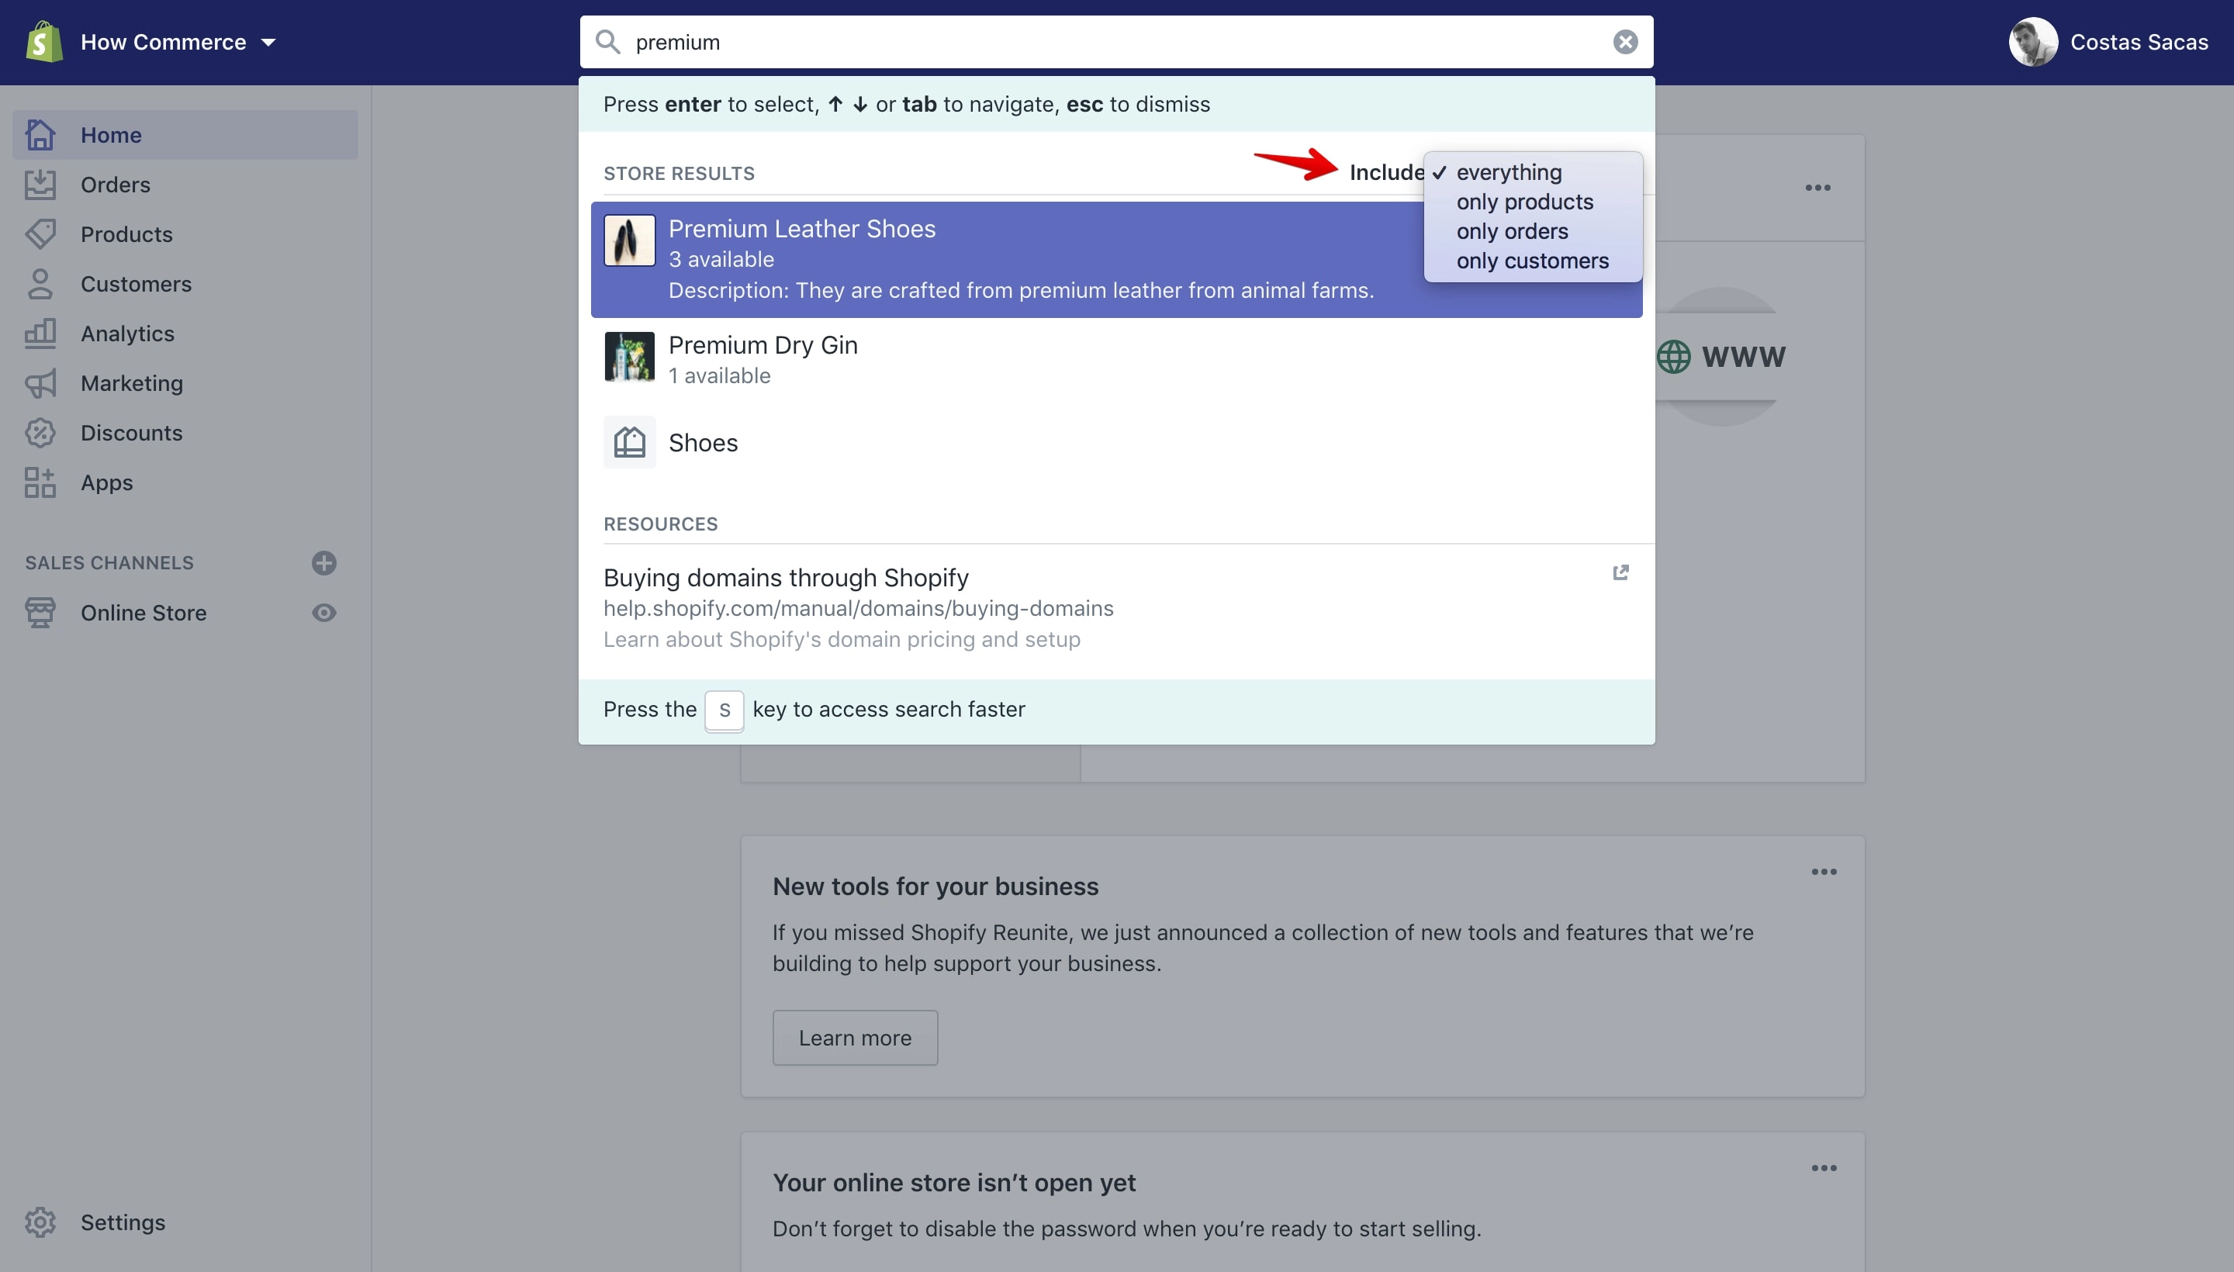Click the Orders inbox icon
This screenshot has height=1272, width=2234.
coord(40,185)
